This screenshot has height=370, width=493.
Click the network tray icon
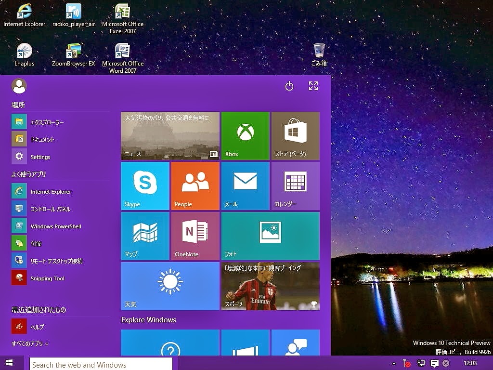click(421, 363)
